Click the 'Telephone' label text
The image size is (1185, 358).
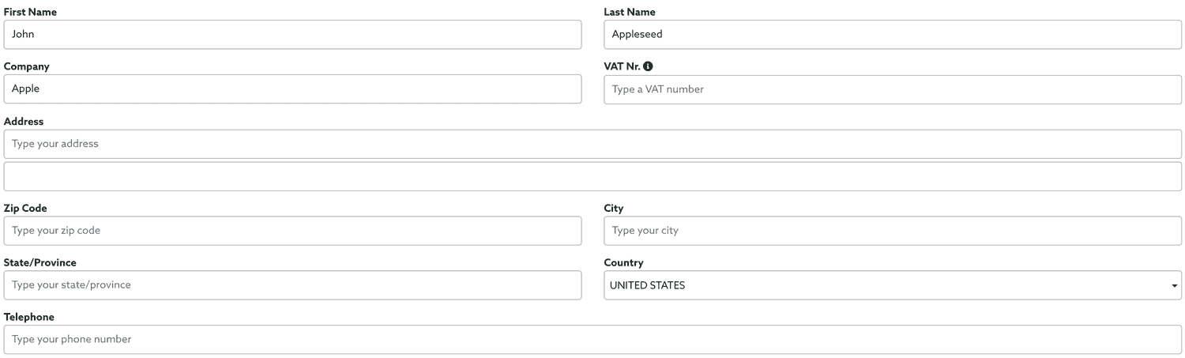pyautogui.click(x=29, y=317)
